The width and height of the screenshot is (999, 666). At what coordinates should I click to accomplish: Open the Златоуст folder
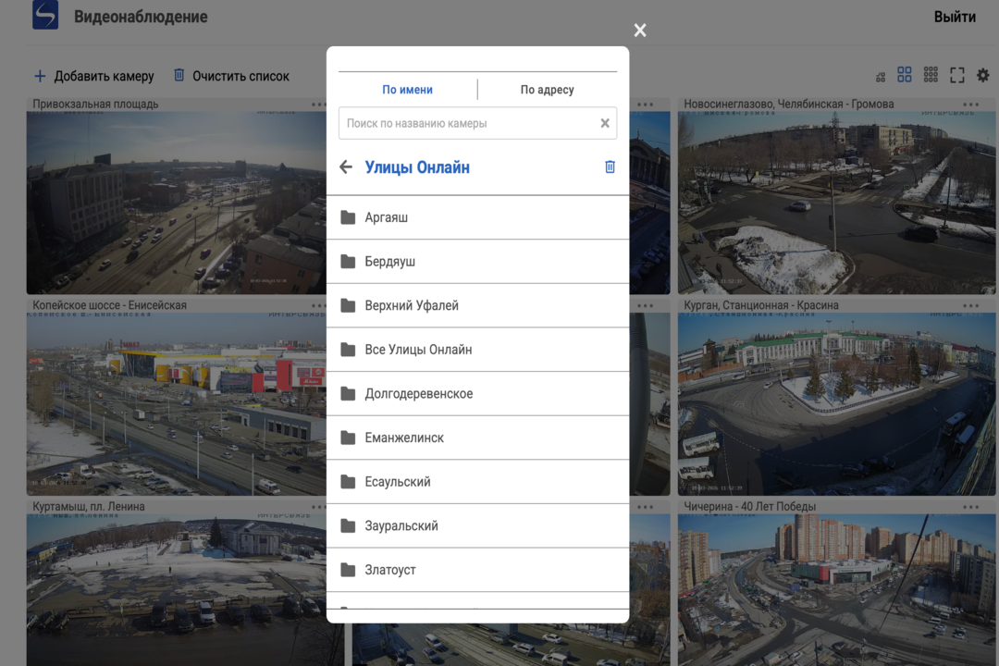[x=478, y=570]
